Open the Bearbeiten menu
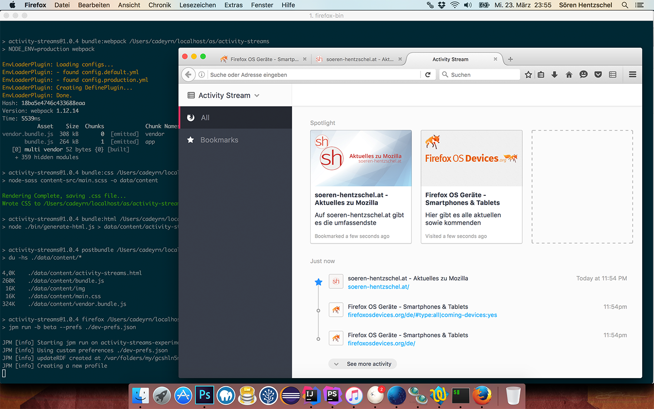This screenshot has height=409, width=654. point(94,5)
